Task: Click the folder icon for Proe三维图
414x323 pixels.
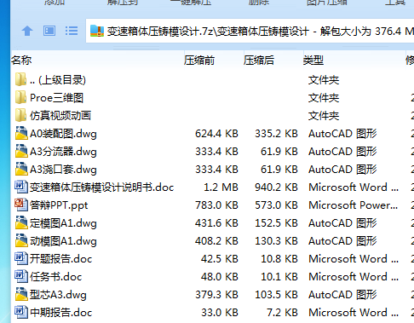Action: [x=21, y=97]
